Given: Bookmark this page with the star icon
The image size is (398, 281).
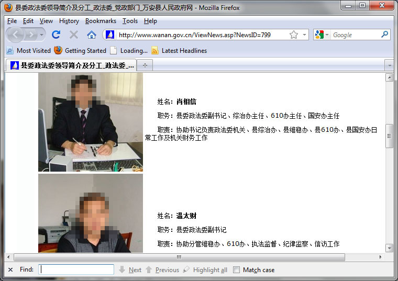Looking at the screenshot, I should point(294,35).
